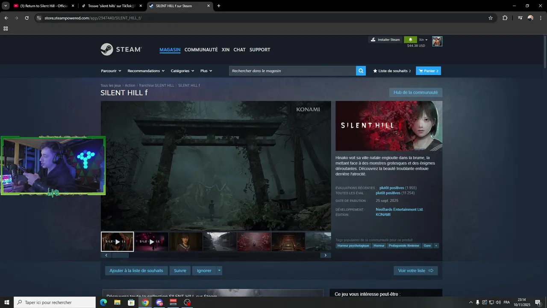Click the Windows taskbar search box
This screenshot has height=308, width=547.
point(55,302)
